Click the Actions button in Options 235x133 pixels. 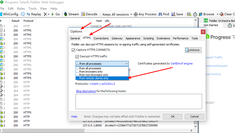[193, 50]
